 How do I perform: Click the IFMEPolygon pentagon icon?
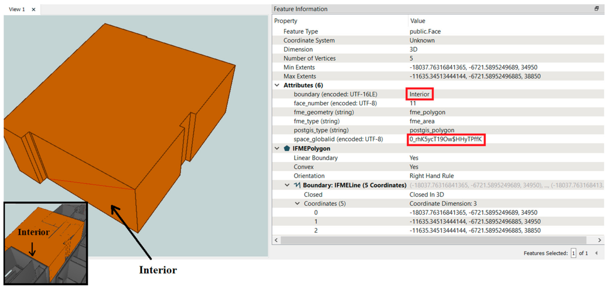click(x=287, y=148)
